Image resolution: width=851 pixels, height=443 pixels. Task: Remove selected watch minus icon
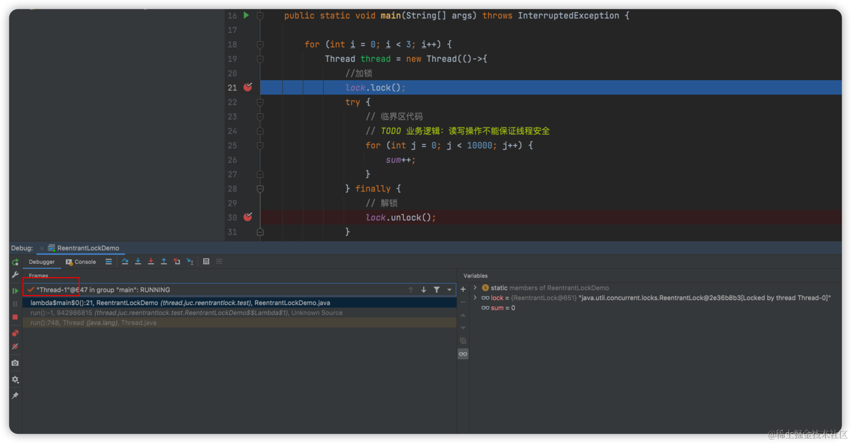coord(463,302)
